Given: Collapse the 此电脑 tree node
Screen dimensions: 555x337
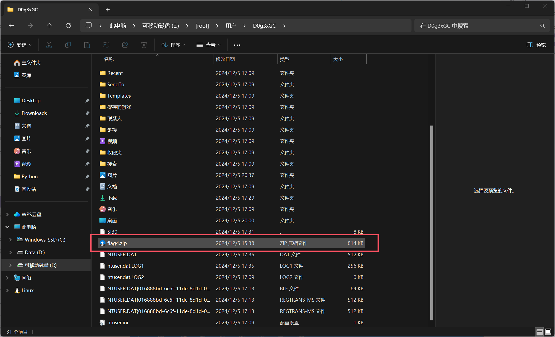Looking at the screenshot, I should coord(7,227).
